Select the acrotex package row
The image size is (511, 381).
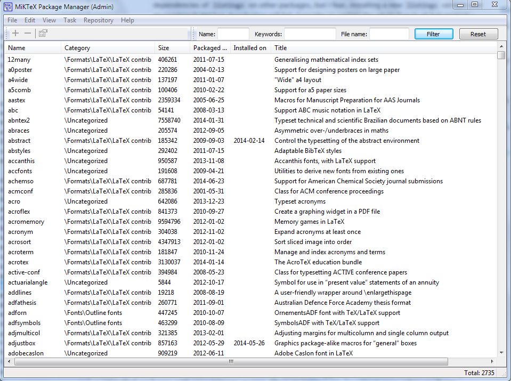(251, 262)
